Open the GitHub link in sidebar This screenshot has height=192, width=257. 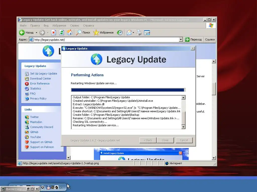[34, 132]
